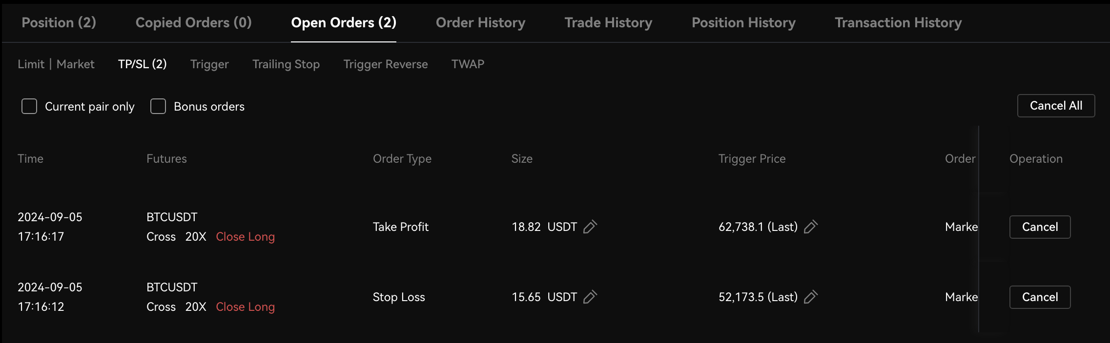The image size is (1110, 343).
Task: Select Limit | Market order filter
Action: 56,64
